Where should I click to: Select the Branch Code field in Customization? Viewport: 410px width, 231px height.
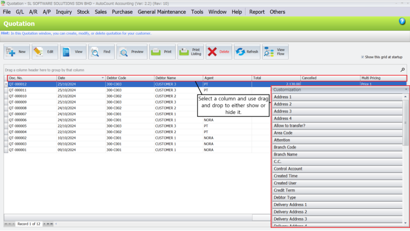click(338, 147)
